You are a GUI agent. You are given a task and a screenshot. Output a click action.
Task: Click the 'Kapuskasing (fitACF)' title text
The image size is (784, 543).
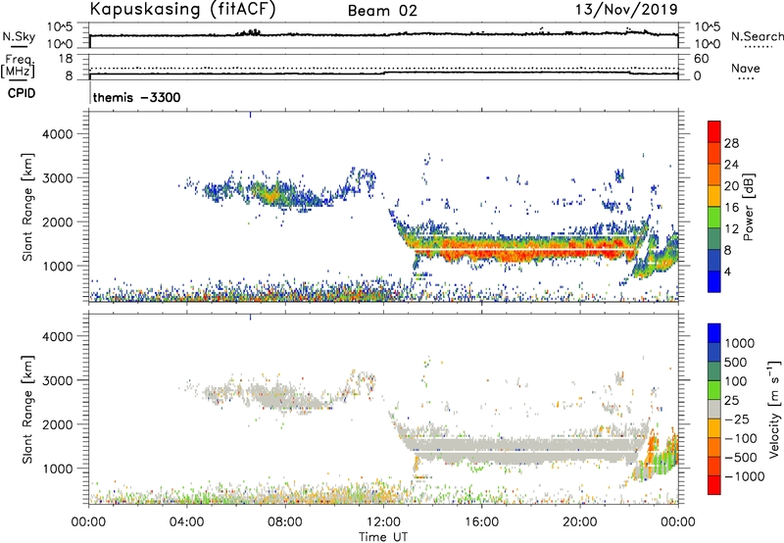tap(182, 9)
